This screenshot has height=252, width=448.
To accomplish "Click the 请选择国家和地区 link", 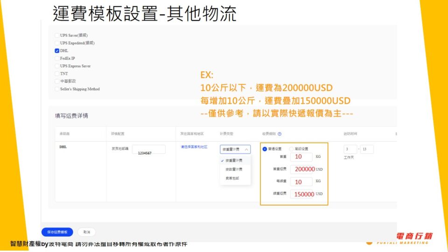I will click(x=194, y=147).
